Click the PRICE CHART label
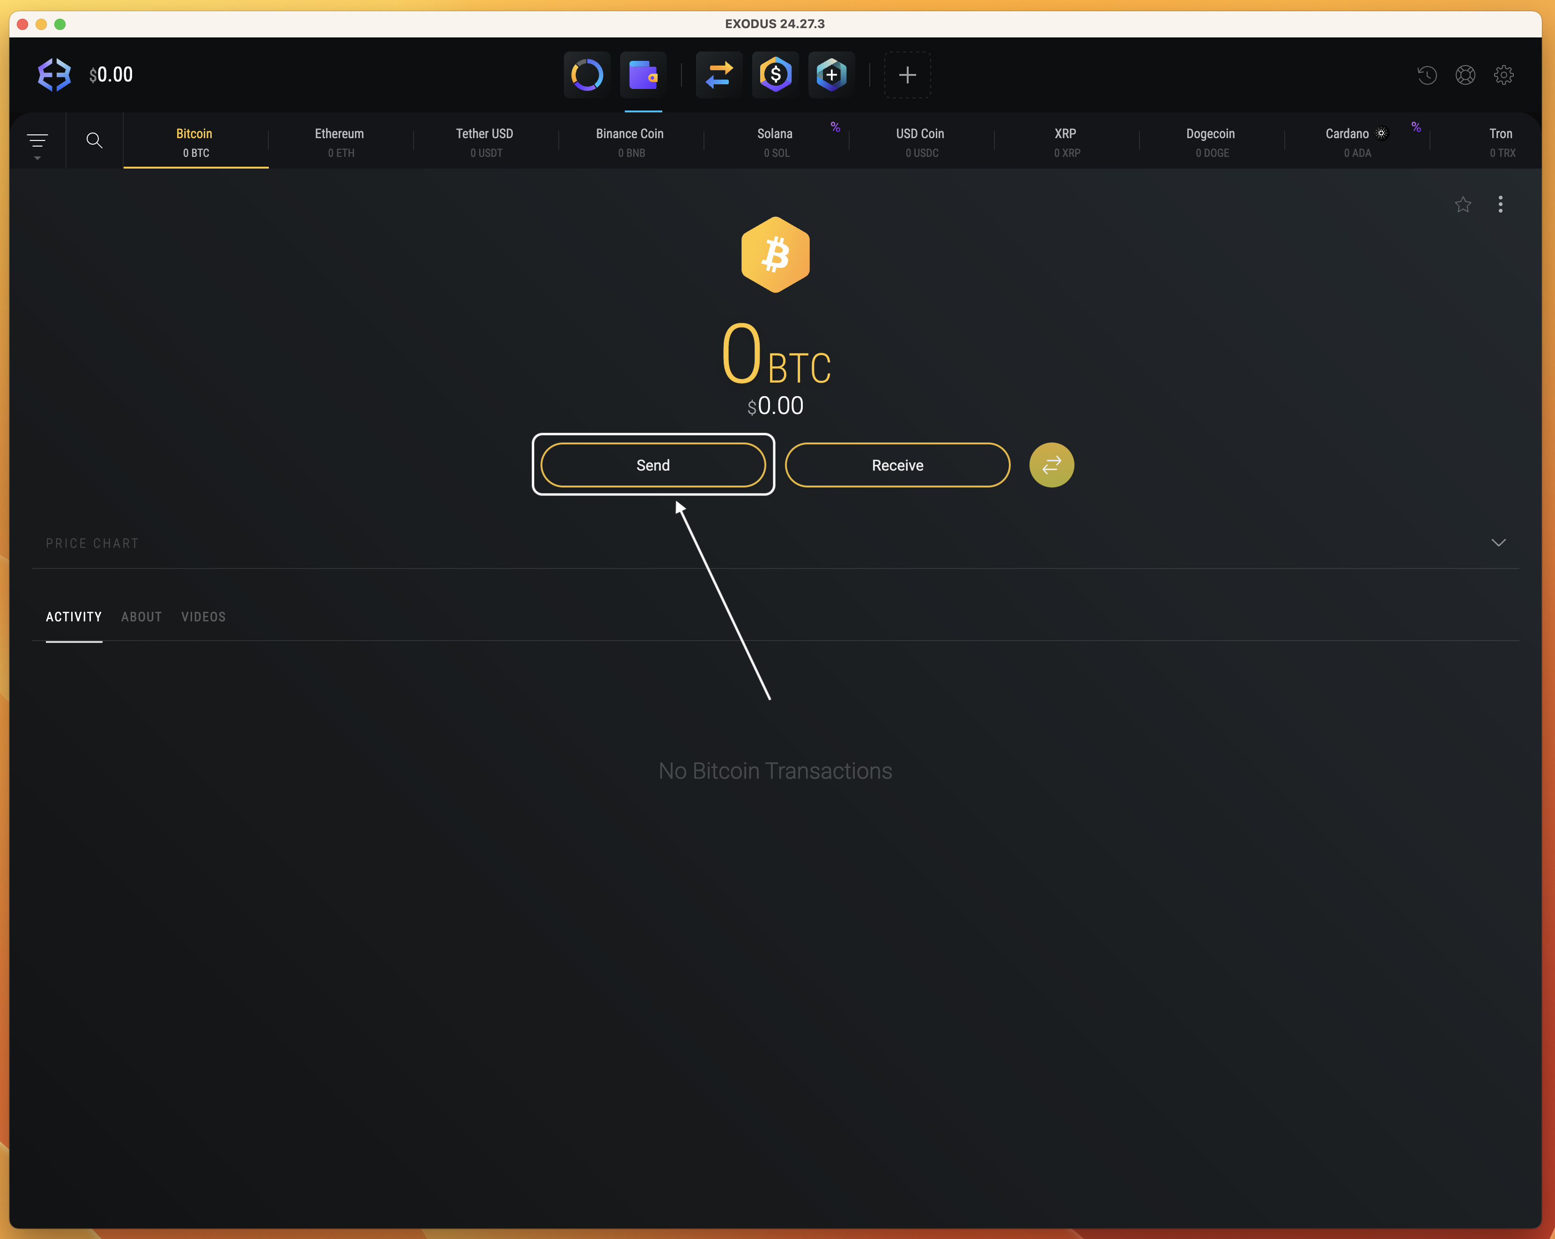Screen dimensions: 1555x1239 click(x=92, y=544)
